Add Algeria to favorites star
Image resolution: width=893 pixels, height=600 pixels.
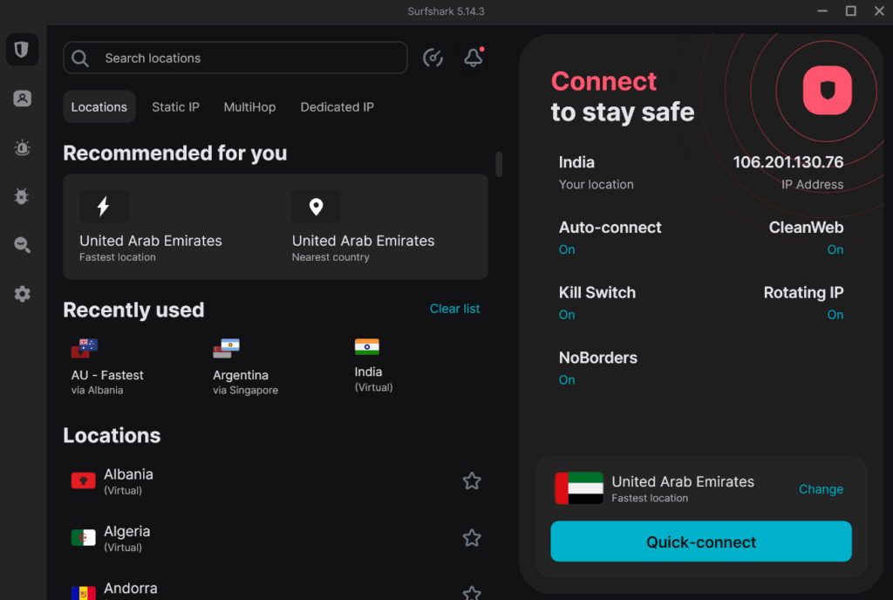472,538
